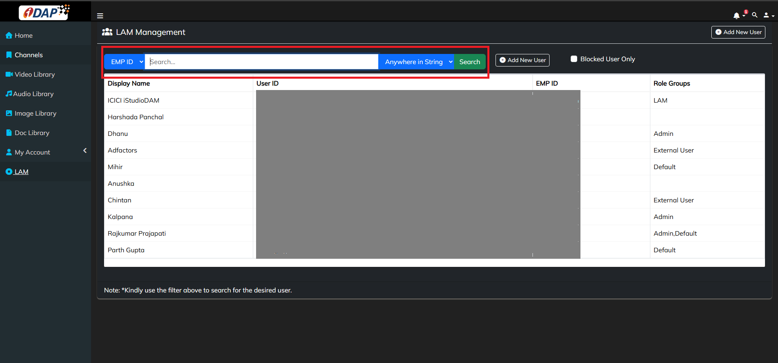This screenshot has height=363, width=778.
Task: Click the Doc Library file icon
Action: point(9,133)
